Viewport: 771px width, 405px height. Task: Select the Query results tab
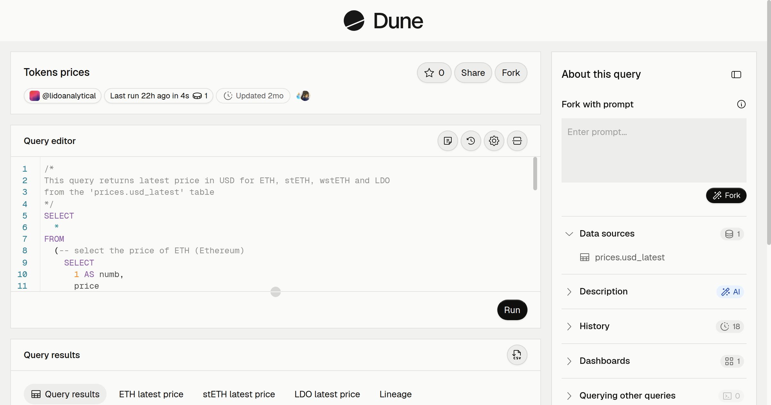[x=65, y=394]
